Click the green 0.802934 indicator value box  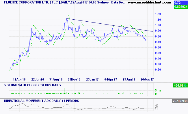(x=180, y=7)
